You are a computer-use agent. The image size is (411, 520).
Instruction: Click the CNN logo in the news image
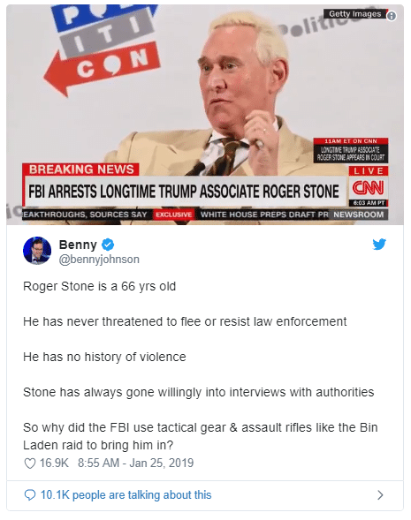(369, 188)
